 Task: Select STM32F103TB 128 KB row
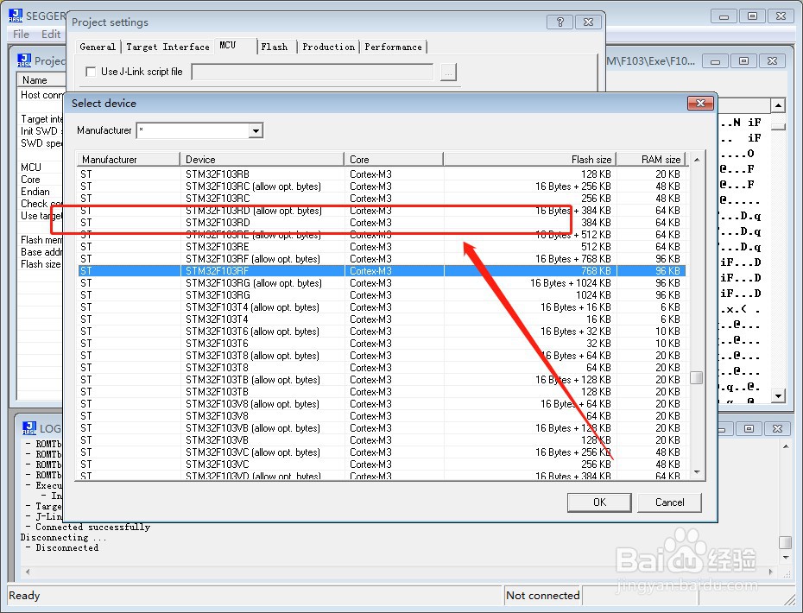(382, 392)
